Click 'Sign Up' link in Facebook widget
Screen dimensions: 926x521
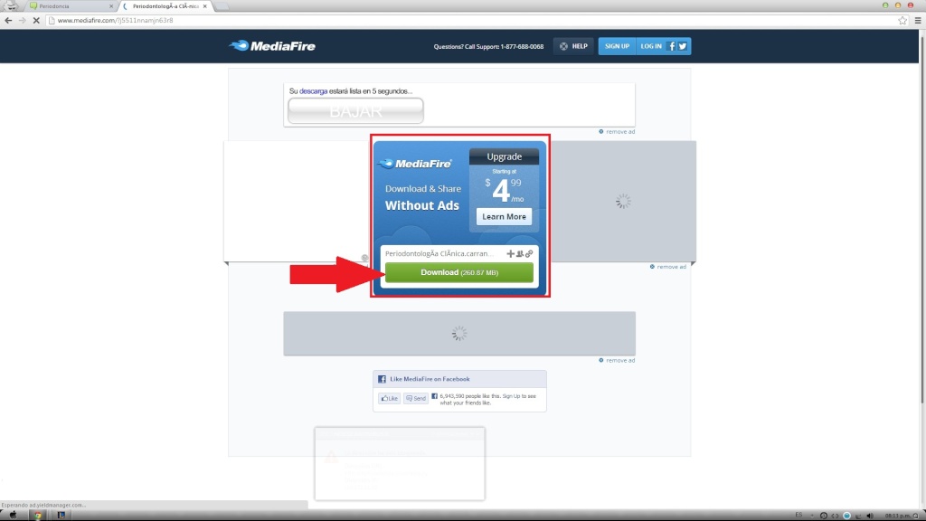(x=513, y=396)
